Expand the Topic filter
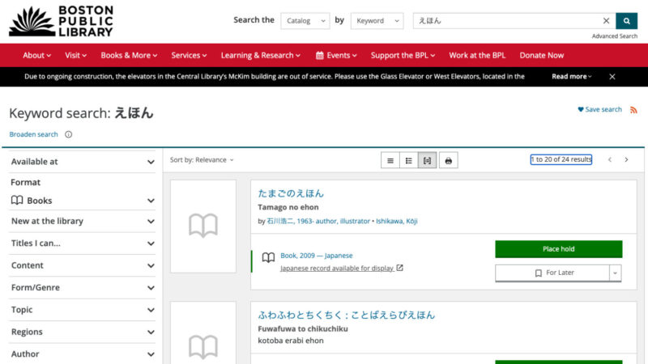This screenshot has width=648, height=364. (83, 310)
